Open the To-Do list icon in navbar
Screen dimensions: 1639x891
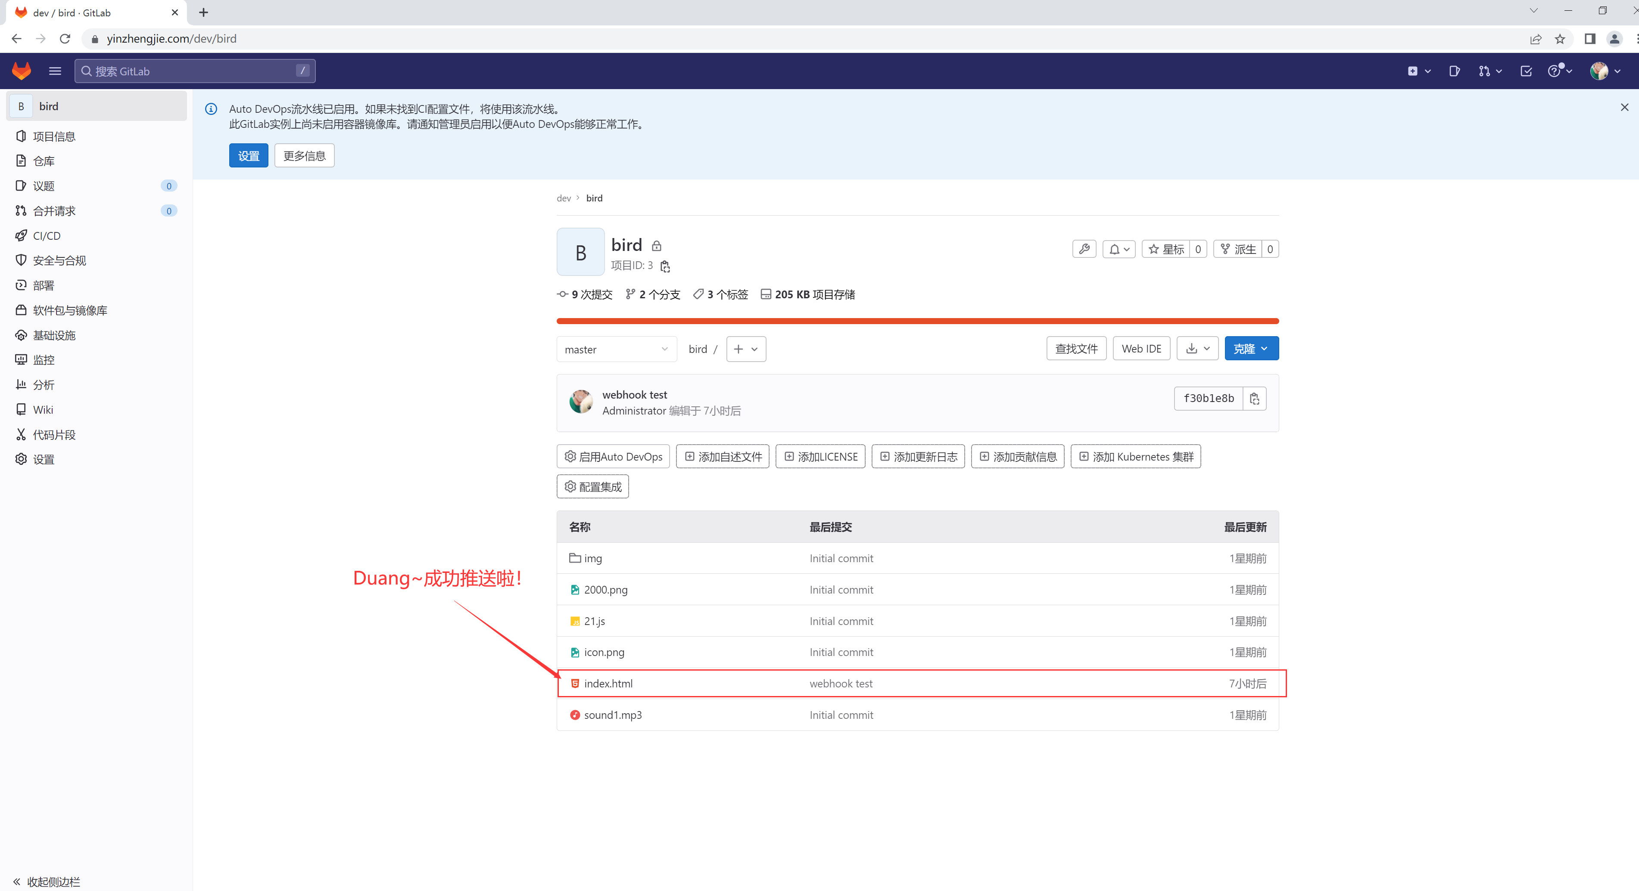[1526, 71]
